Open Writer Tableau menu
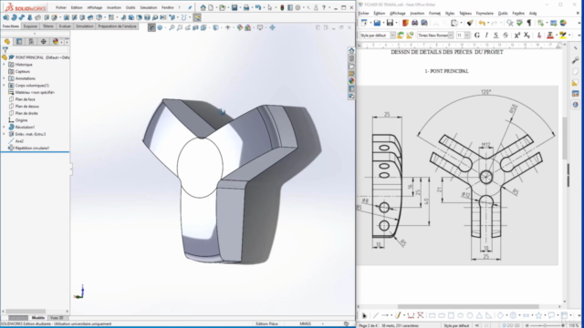Screen dimensions: 584x328 pyautogui.click(x=465, y=14)
